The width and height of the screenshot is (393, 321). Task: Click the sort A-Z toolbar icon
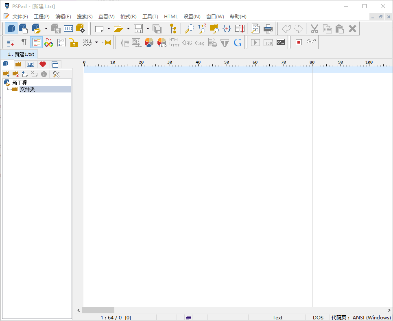point(202,29)
